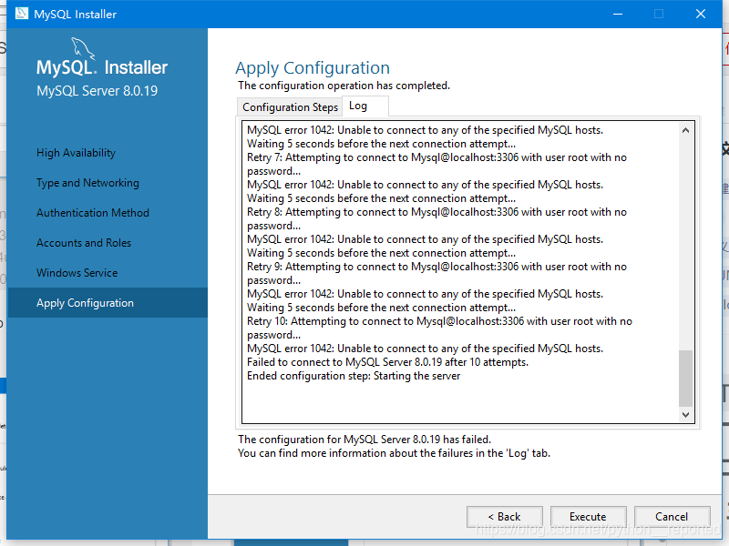
Task: Click the Cancel button
Action: (672, 517)
